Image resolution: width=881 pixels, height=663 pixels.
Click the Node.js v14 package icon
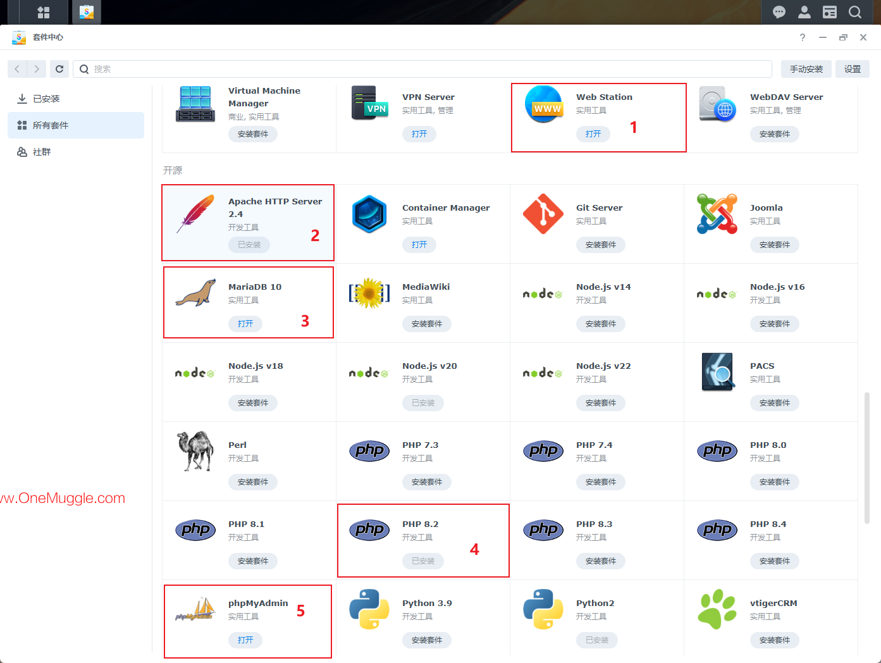[x=543, y=294]
